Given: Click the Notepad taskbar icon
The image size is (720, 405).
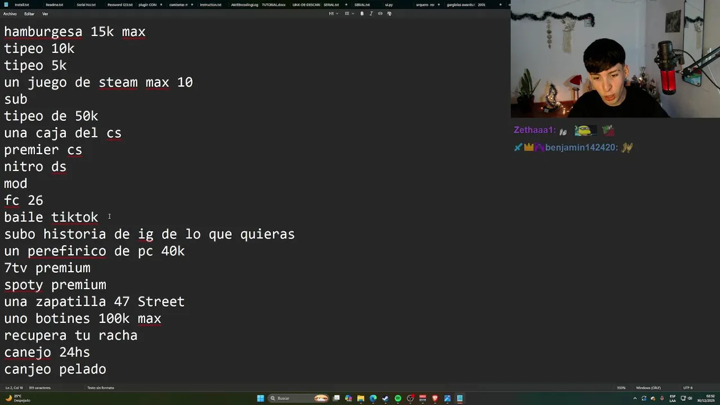Looking at the screenshot, I should (460, 398).
